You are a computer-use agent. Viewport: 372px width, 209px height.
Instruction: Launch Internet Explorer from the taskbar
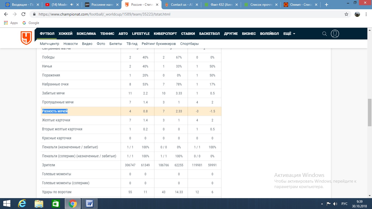pos(22,204)
